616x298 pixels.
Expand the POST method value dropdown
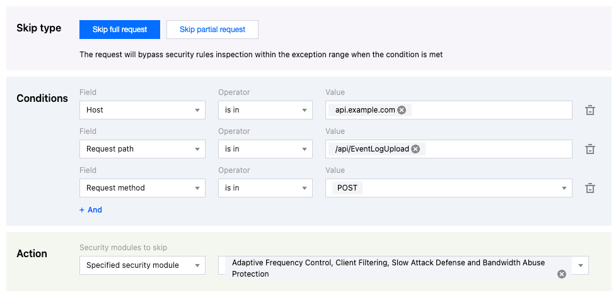coord(563,188)
